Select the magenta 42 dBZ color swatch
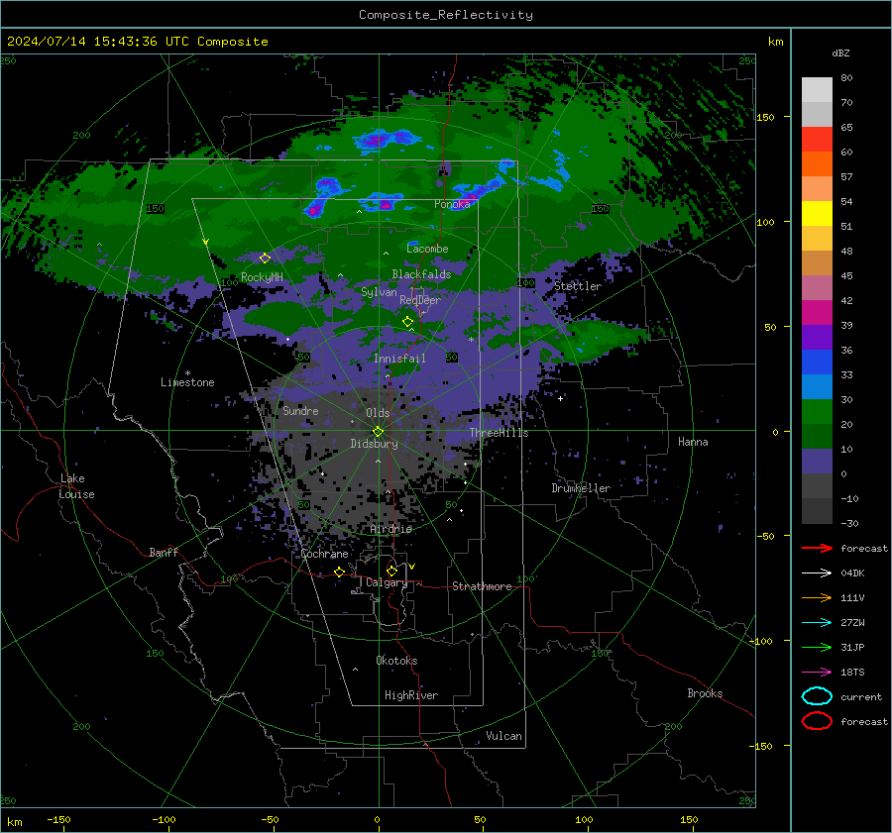 point(817,312)
